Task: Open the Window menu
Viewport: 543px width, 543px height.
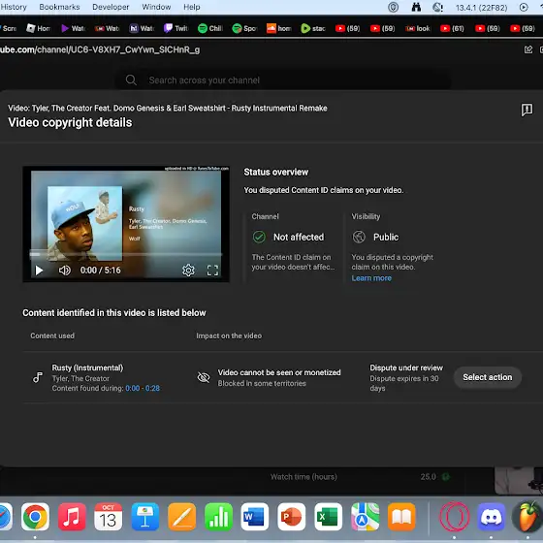Action: point(156,7)
